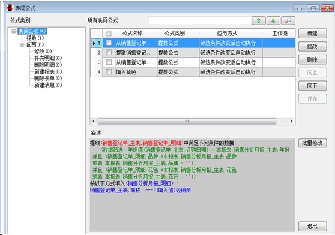Click the 批量修改 button
Screen dimensions: 335x235
[313, 143]
